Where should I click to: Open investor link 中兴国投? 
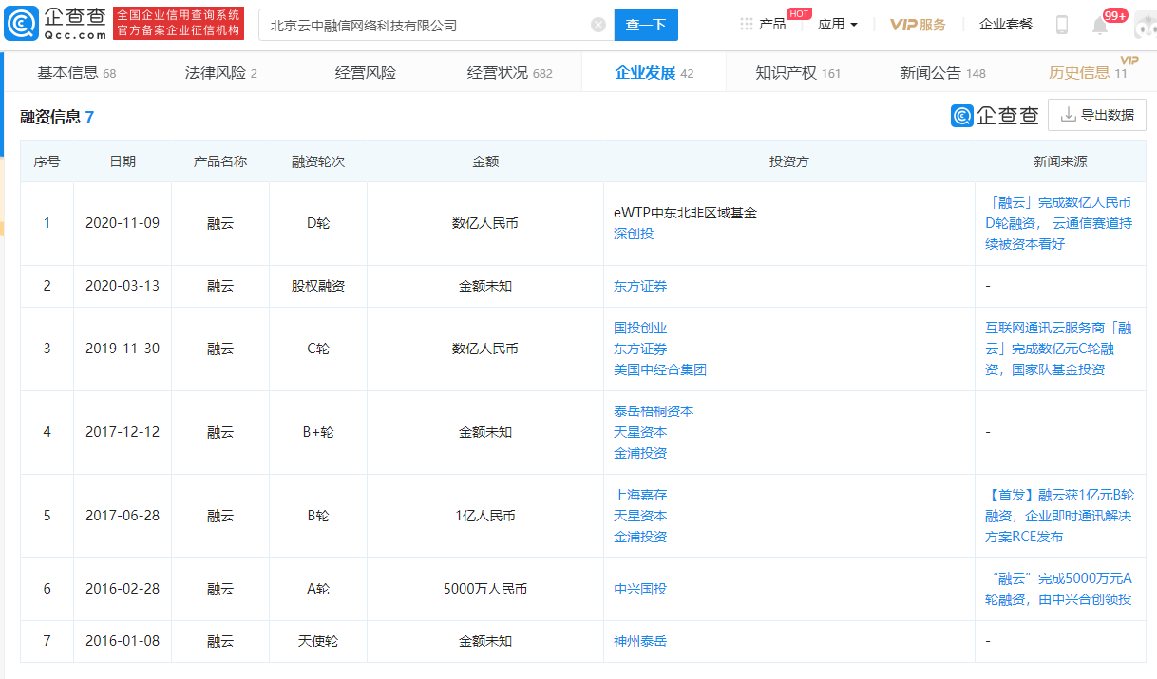(640, 589)
